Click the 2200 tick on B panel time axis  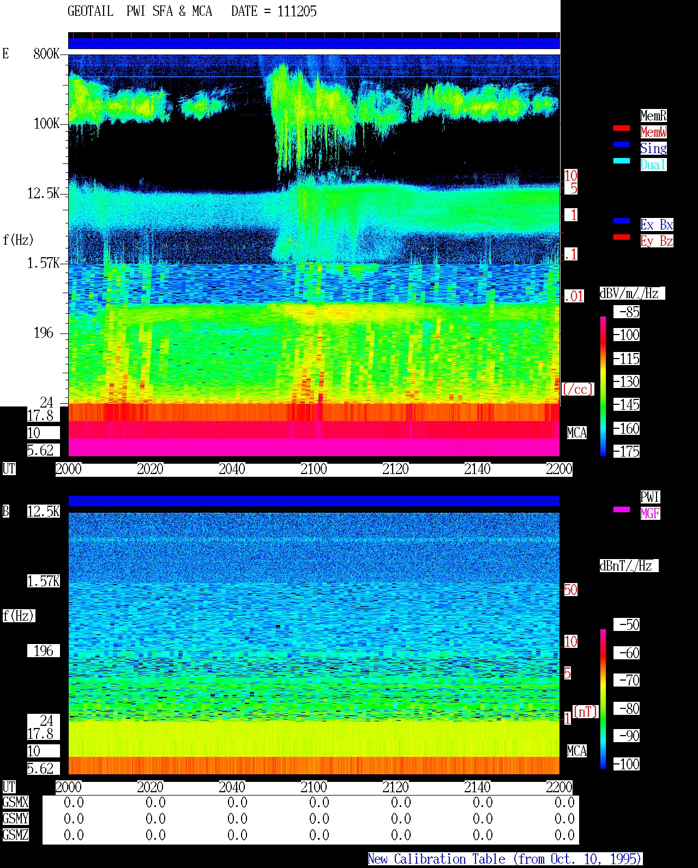point(559,787)
